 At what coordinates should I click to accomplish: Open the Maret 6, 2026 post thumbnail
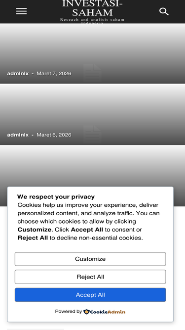(93, 115)
